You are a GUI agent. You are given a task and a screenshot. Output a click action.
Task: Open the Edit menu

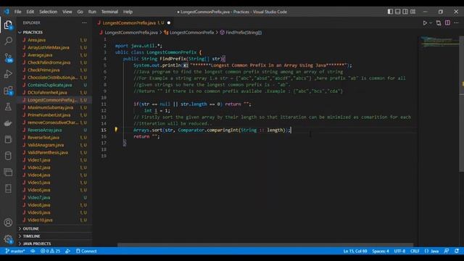pos(30,12)
